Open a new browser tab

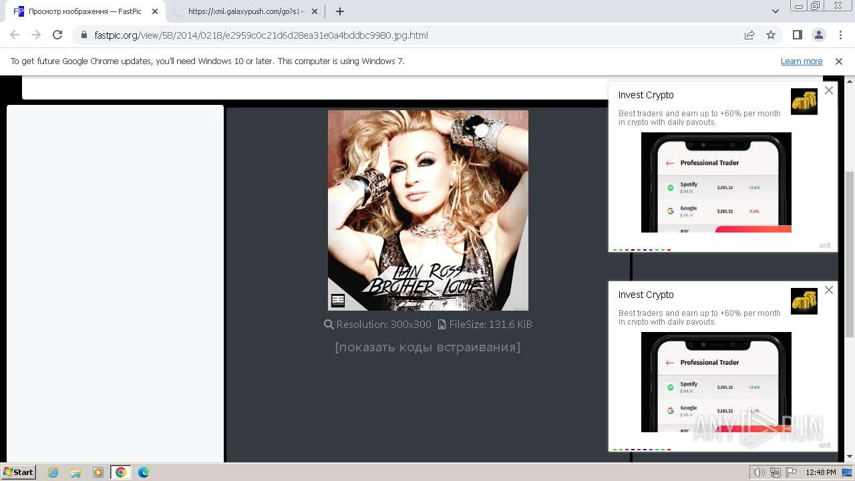(340, 11)
